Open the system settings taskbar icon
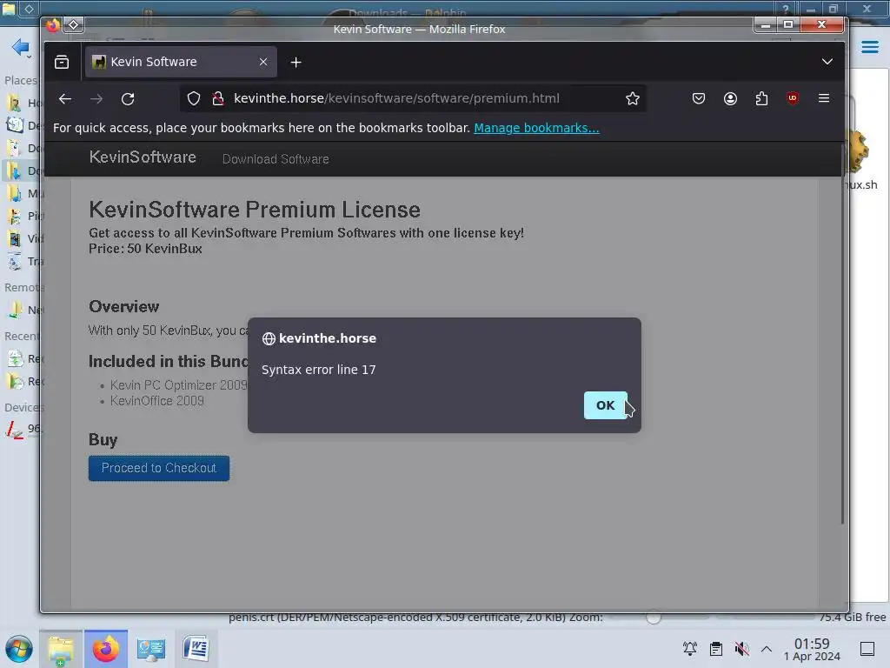Screen dimensions: 890x668 tap(151, 649)
